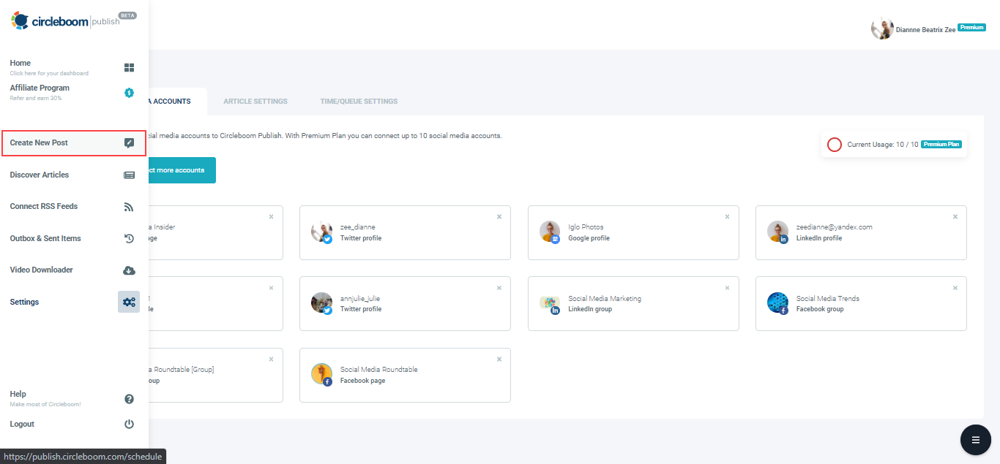The image size is (1000, 464).
Task: Click Social Media Trends group avatar
Action: pos(778,303)
